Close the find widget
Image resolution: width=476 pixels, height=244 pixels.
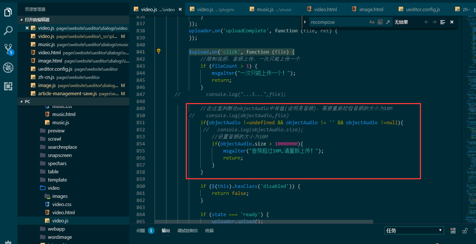(x=452, y=22)
